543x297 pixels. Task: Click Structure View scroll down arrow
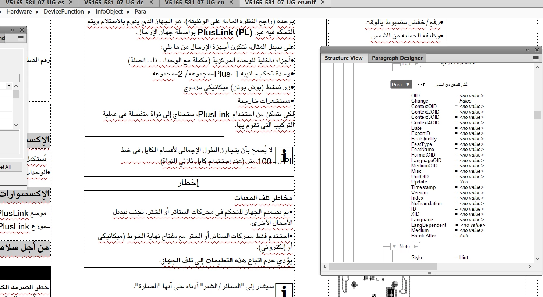(x=538, y=259)
